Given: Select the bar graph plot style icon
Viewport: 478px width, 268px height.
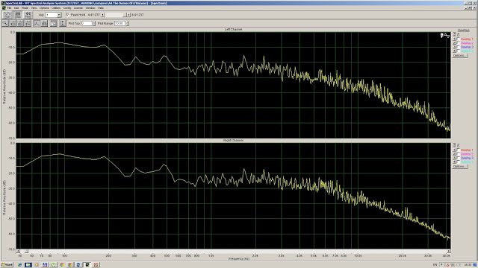Looking at the screenshot, I should [44, 23].
